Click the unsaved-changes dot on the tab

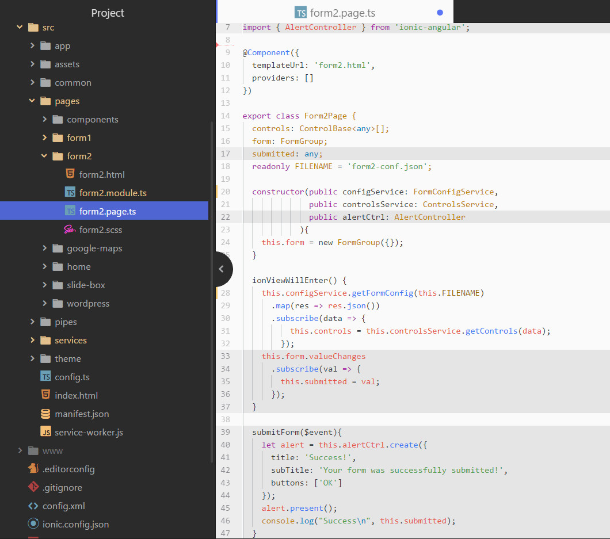440,13
